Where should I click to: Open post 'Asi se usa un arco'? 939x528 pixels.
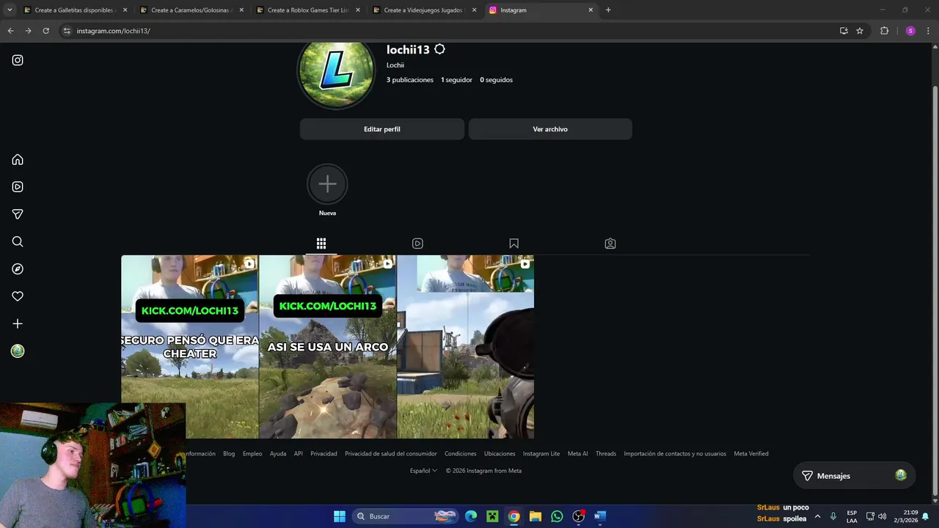[x=328, y=347]
